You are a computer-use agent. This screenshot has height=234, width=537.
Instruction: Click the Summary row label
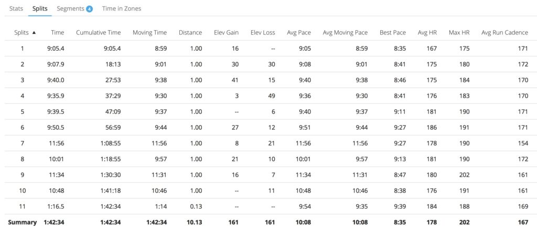(23, 222)
